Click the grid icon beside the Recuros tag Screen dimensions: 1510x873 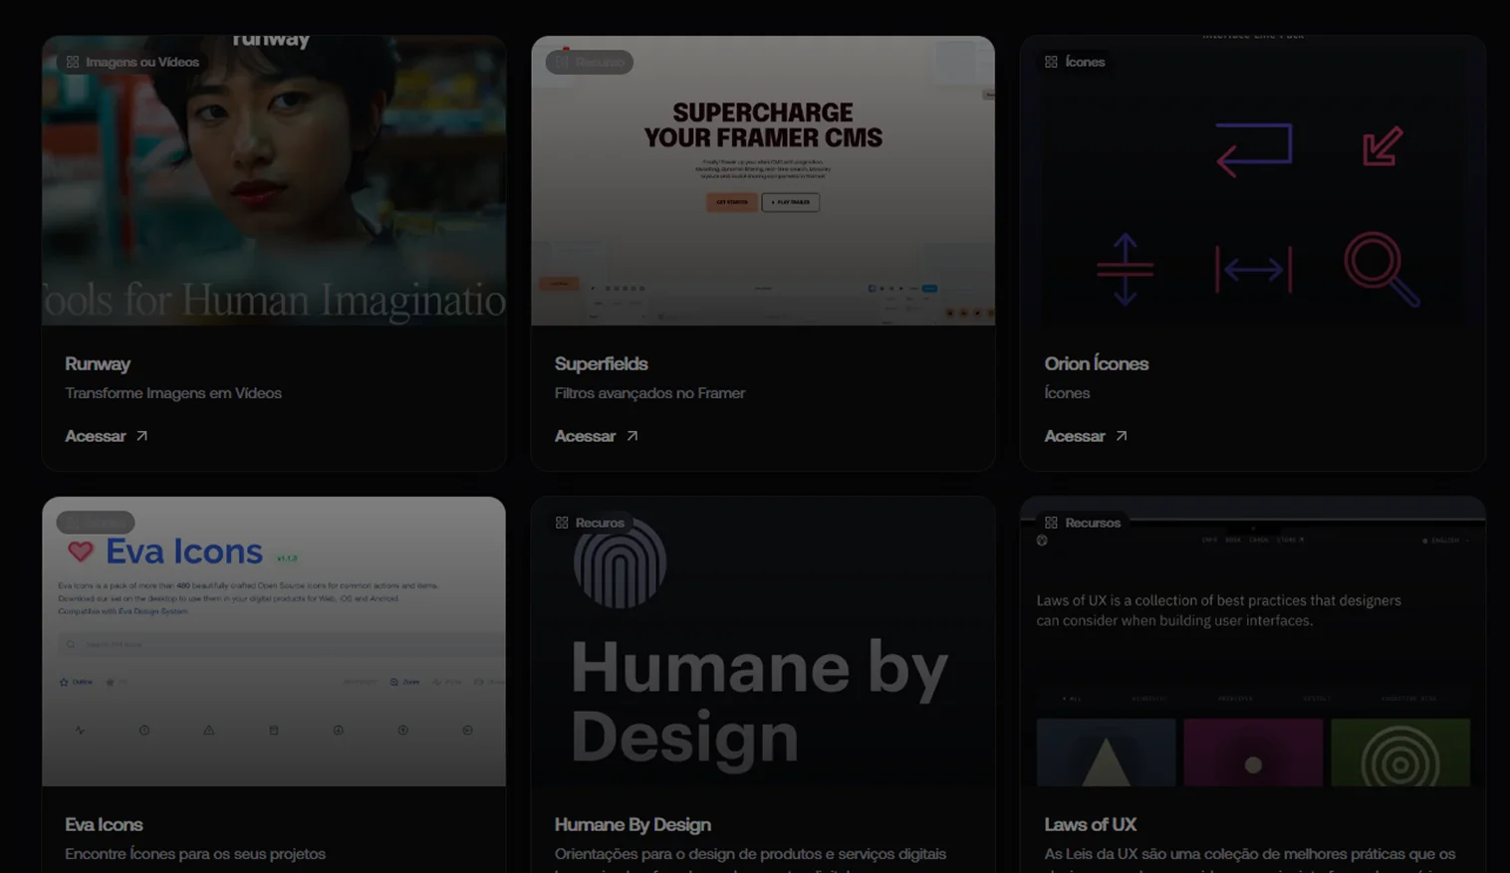tap(562, 523)
